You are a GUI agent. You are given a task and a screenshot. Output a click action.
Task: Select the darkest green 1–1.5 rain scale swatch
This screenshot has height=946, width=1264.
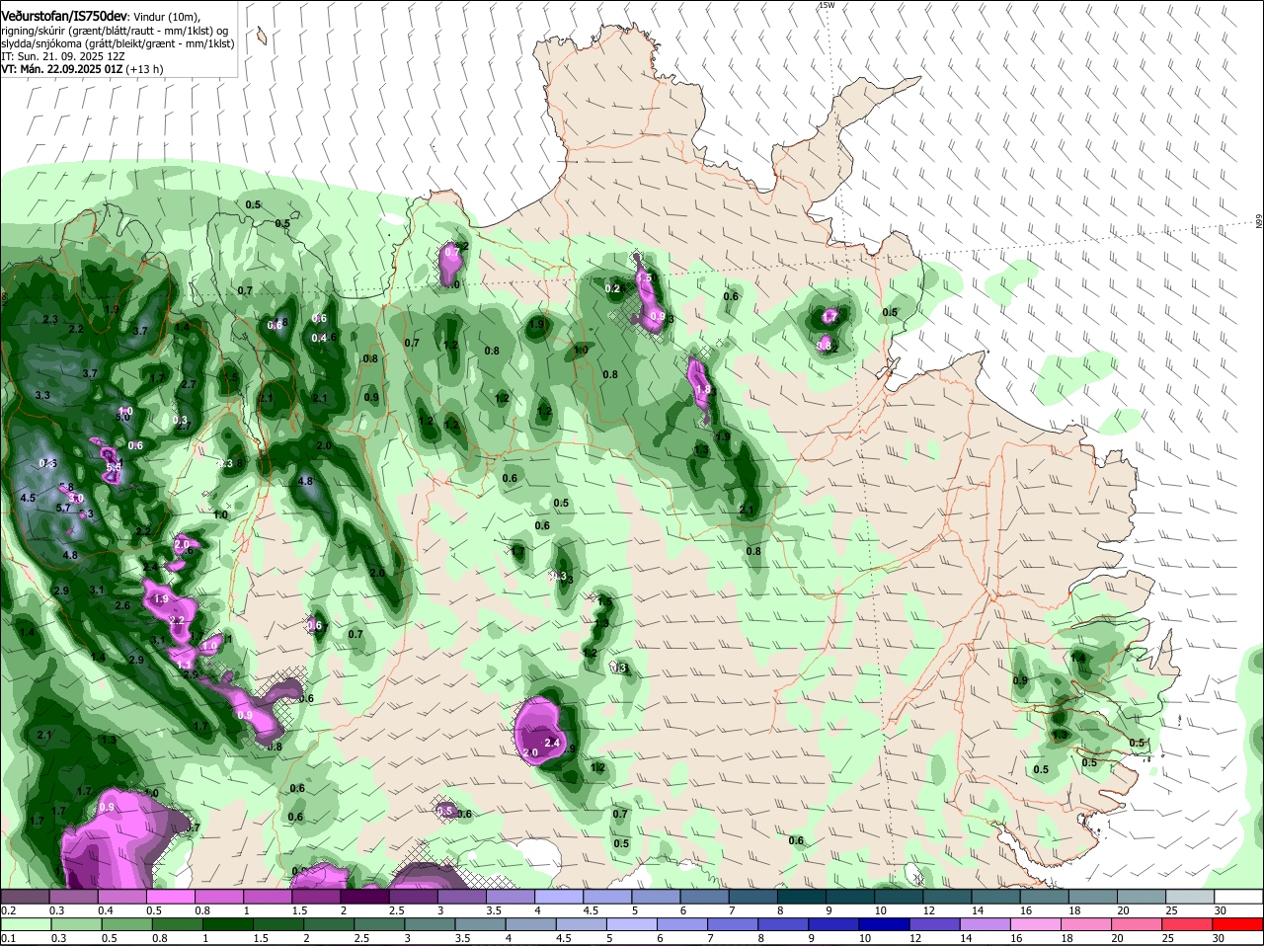click(228, 924)
